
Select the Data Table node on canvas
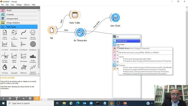coord(75,15)
